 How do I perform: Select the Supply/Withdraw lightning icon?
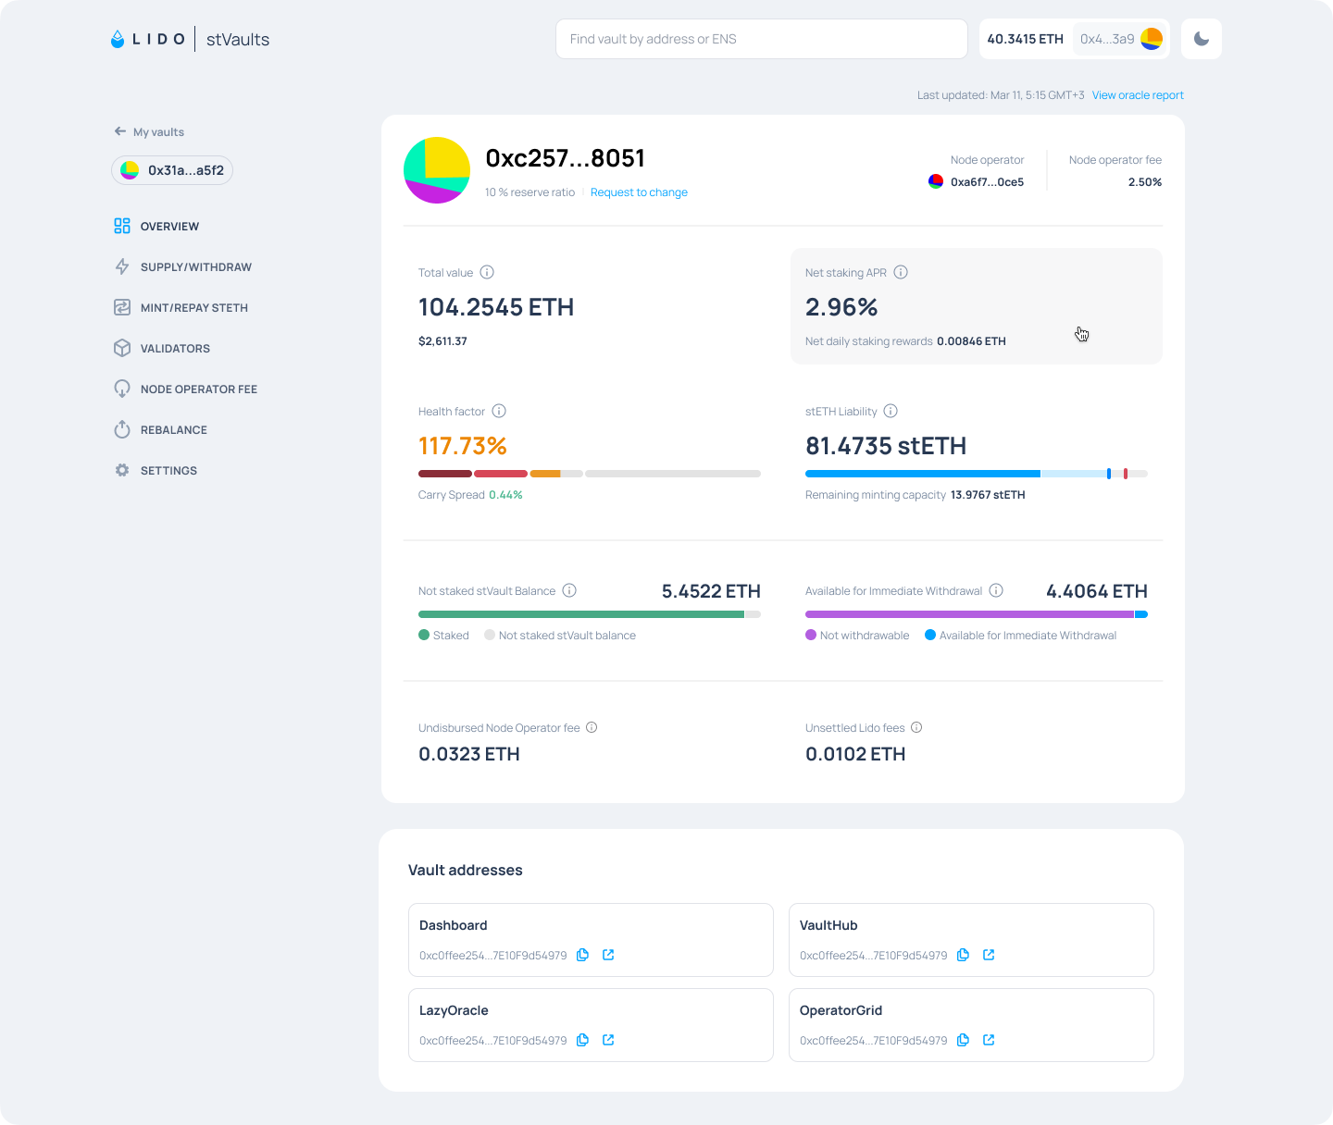pos(123,266)
